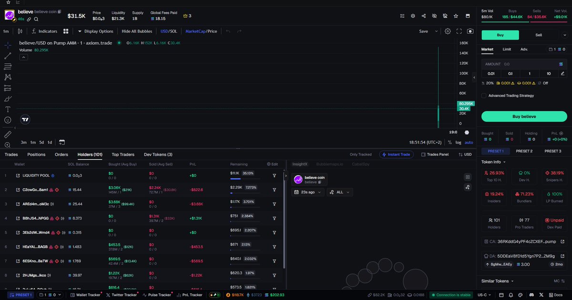The image size is (572, 300).
Task: Select the crosshair cursor tool in chart toolbar
Action: click(x=8, y=45)
